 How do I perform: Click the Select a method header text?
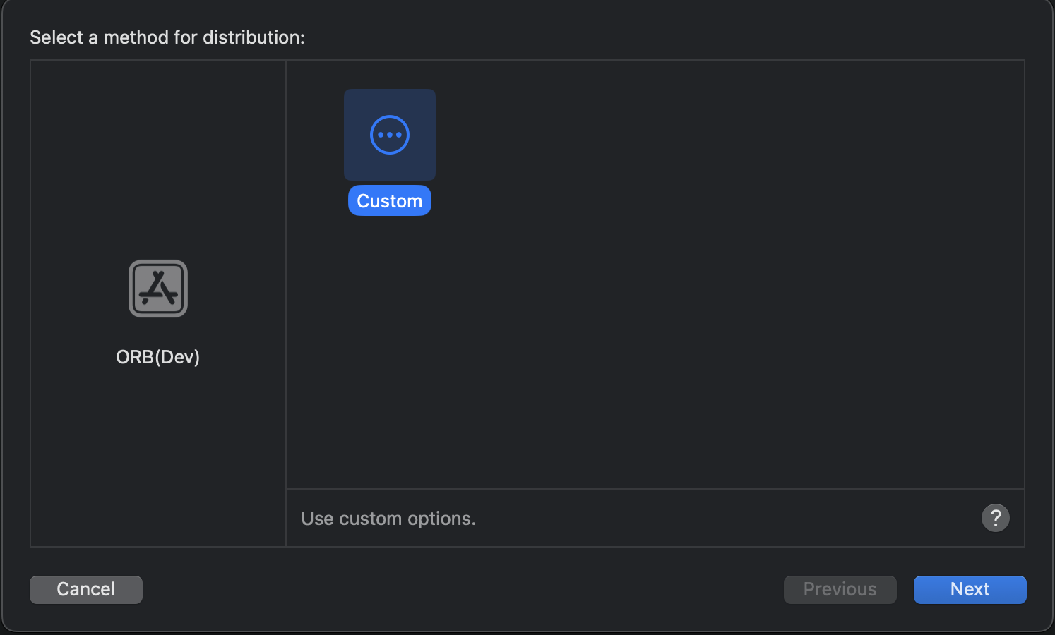(167, 37)
